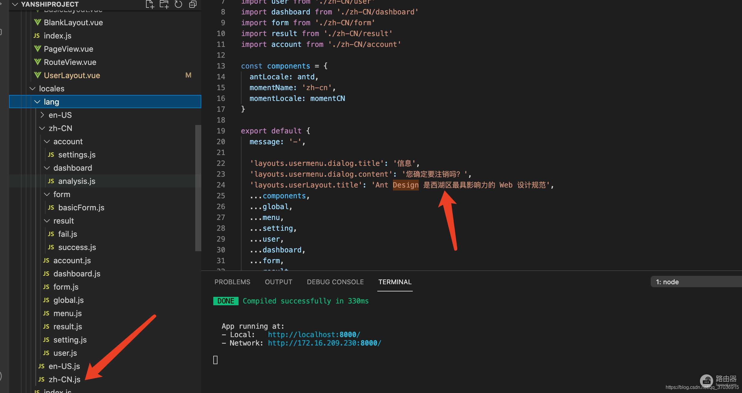The image size is (742, 393).
Task: Click 'Compiled successfully in 330ms' terminal message
Action: (306, 301)
